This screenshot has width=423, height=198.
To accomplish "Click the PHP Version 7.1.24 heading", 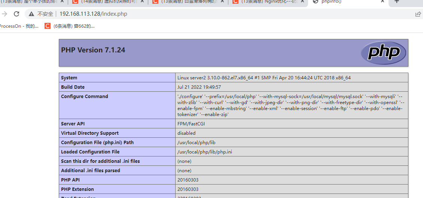I will point(93,50).
